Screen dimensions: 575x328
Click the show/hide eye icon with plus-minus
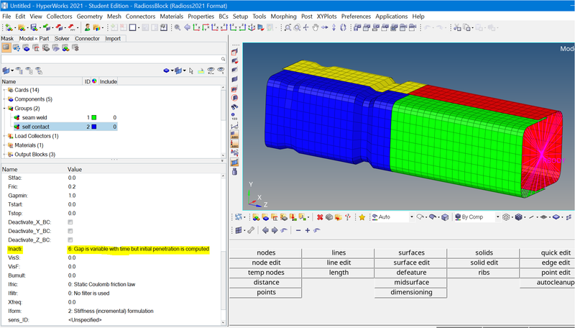pos(211,70)
